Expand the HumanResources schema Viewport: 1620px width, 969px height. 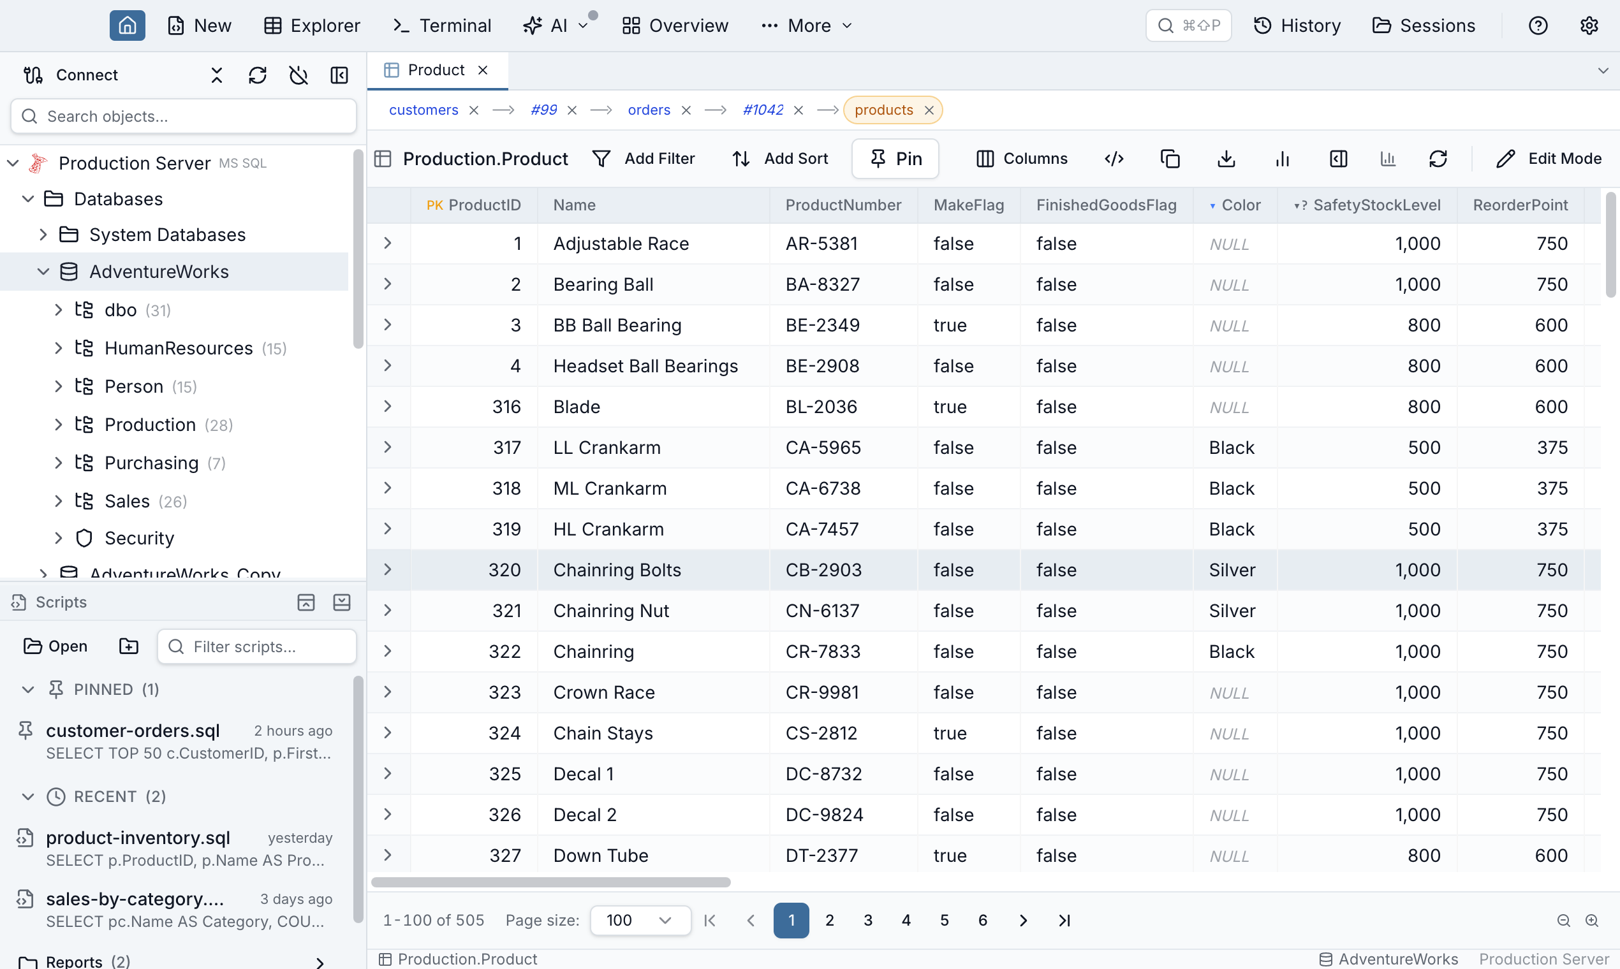tap(58, 348)
